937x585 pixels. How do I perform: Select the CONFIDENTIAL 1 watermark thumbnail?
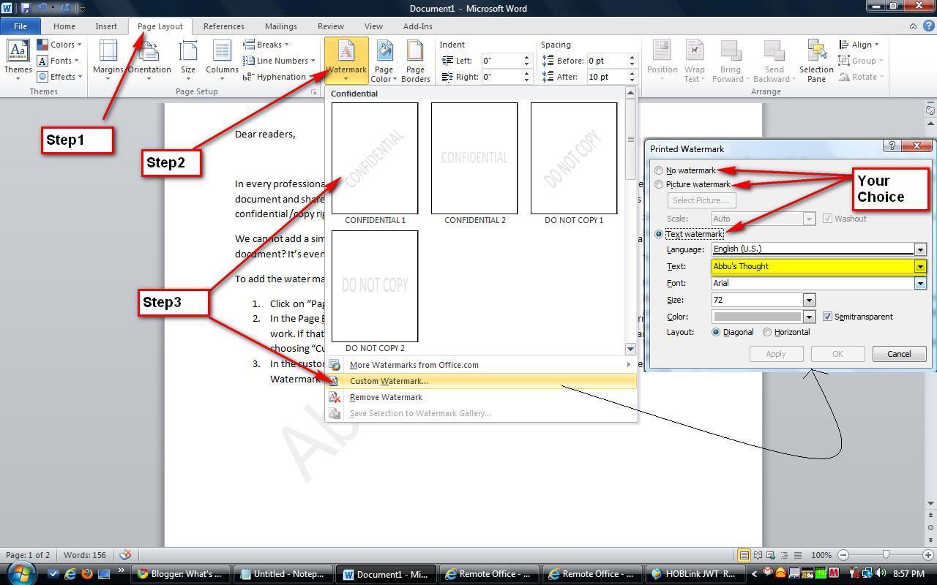[374, 159]
